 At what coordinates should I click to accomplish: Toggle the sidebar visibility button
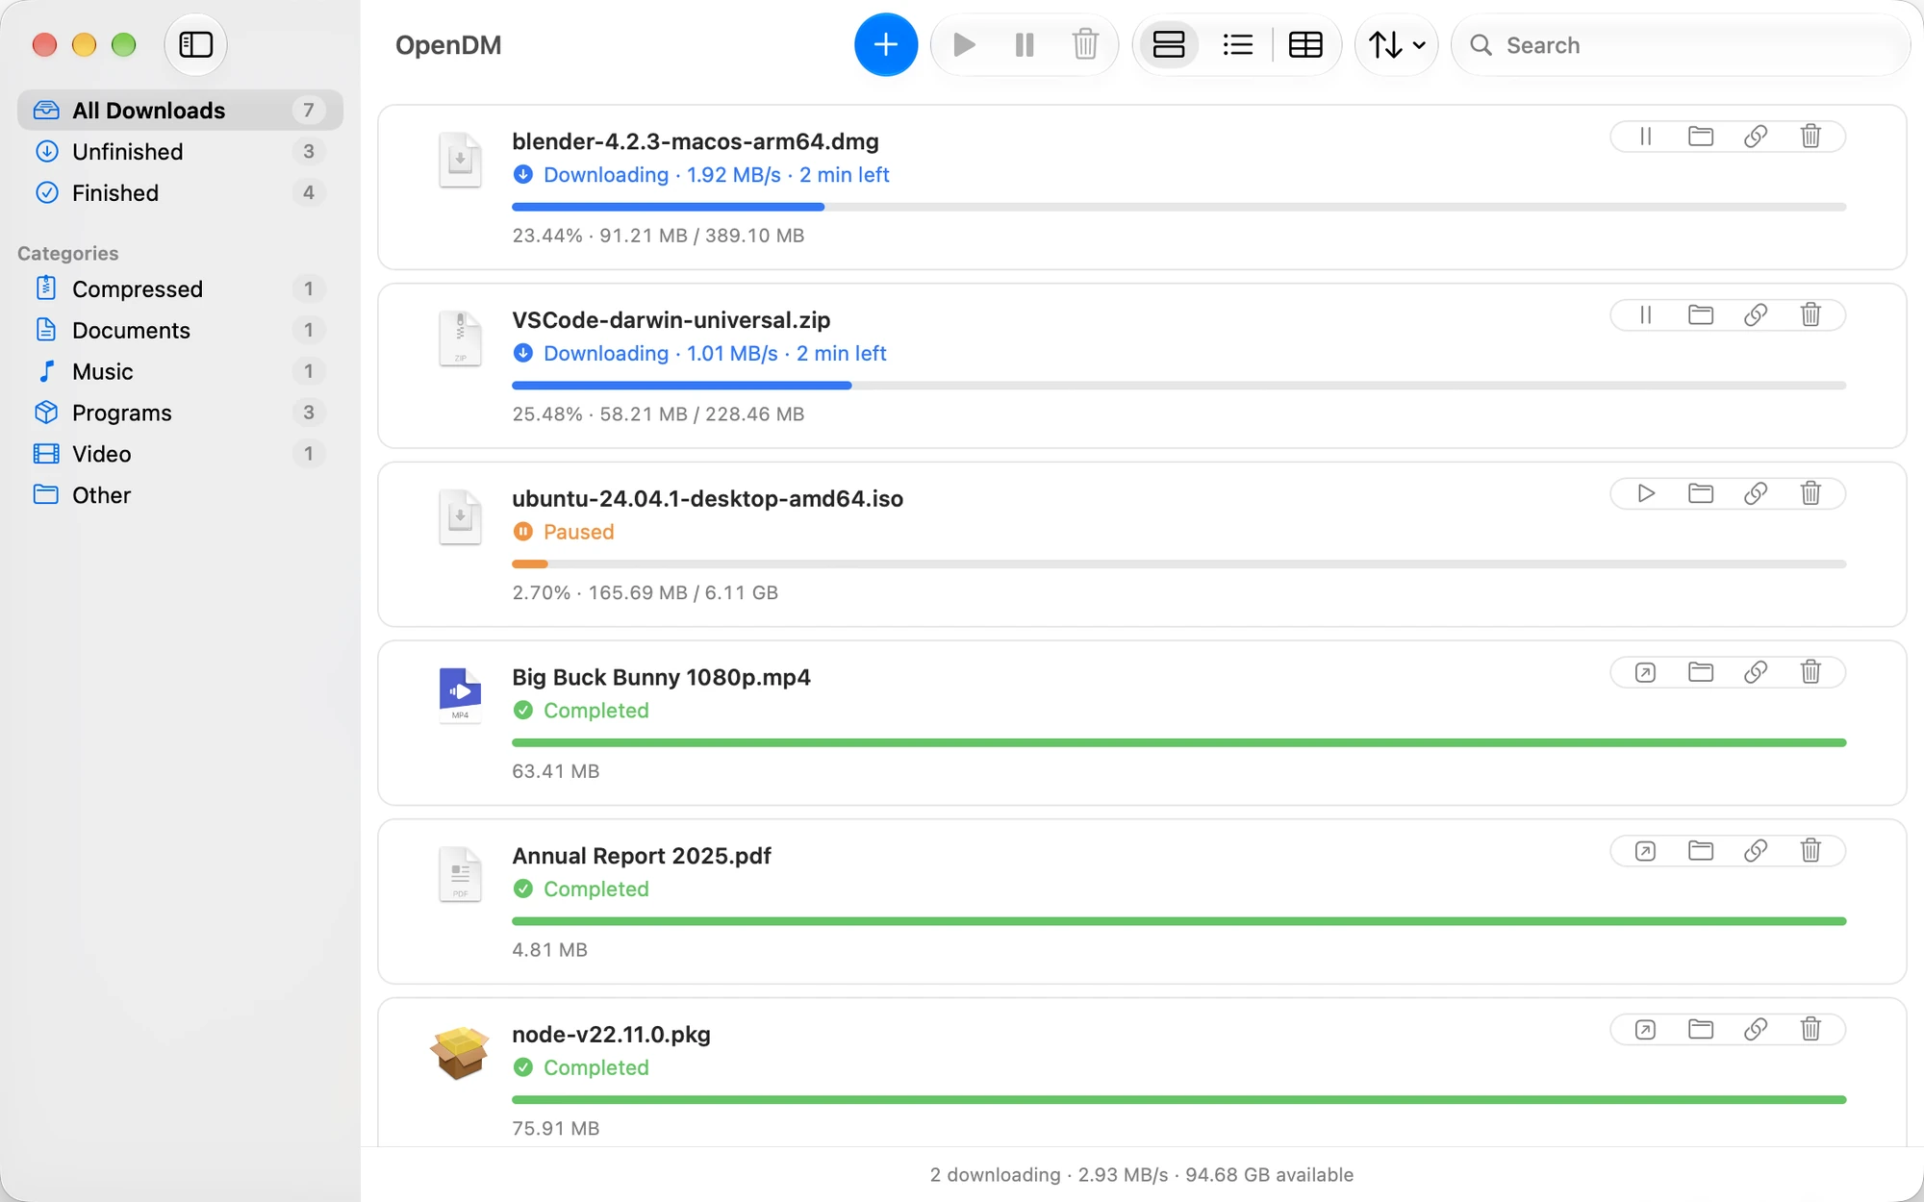click(195, 44)
